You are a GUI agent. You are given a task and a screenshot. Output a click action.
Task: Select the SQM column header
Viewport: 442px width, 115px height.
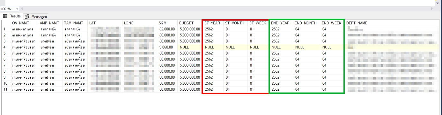[x=167, y=23]
